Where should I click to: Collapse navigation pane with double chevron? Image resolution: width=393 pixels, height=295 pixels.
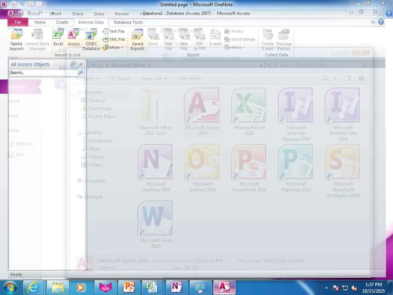(81, 65)
